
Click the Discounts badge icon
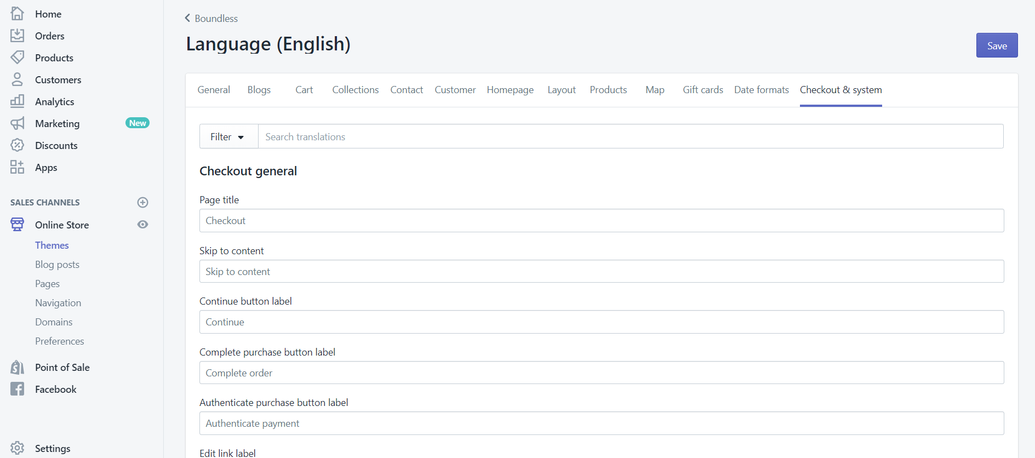coord(17,145)
